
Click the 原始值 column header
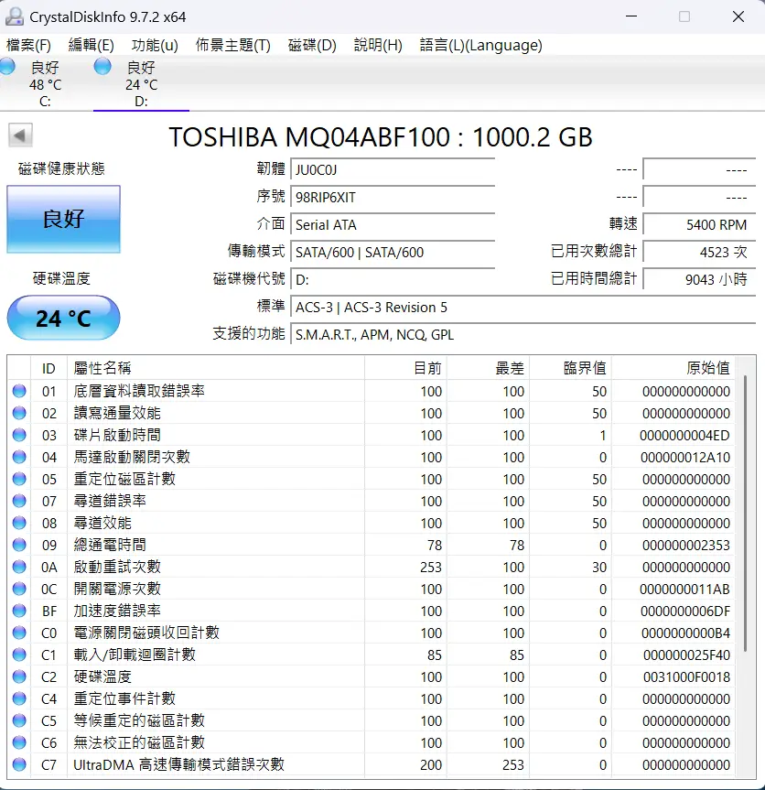coord(708,368)
